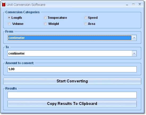The height and width of the screenshot is (115, 146).
Task: Click the highlighted centimeter From field
Action: tap(70, 38)
